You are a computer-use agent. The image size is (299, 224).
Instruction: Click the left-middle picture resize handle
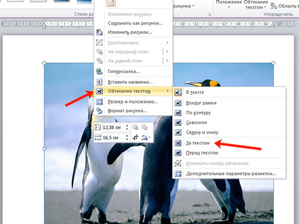(44, 149)
